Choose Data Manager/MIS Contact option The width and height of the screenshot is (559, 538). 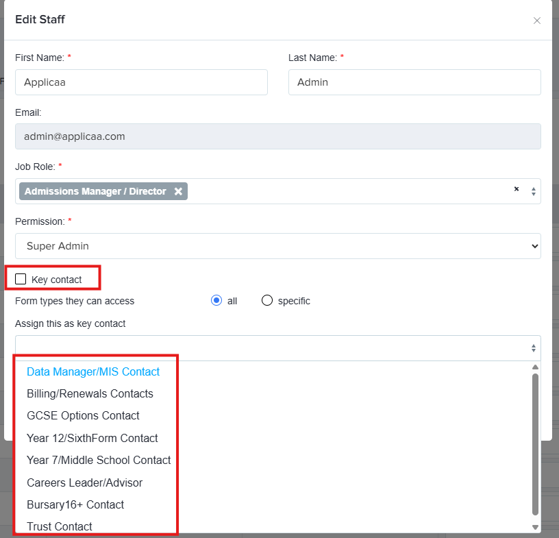point(93,371)
